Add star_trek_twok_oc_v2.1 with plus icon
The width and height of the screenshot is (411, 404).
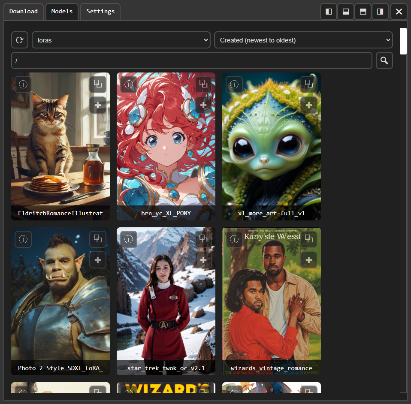point(203,260)
